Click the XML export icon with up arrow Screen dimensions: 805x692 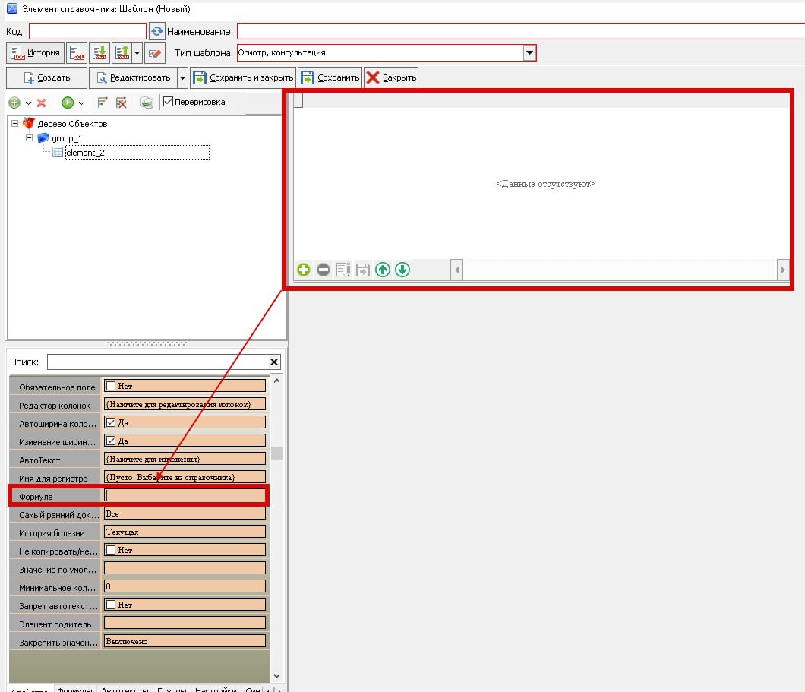click(122, 52)
